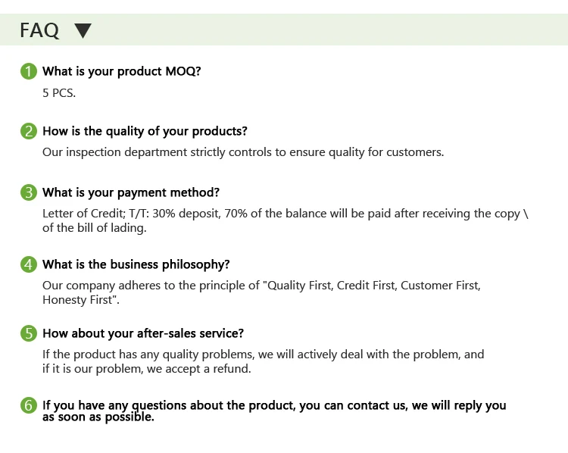Click the Letter of Credit payment answer
568x453 pixels.
point(286,220)
